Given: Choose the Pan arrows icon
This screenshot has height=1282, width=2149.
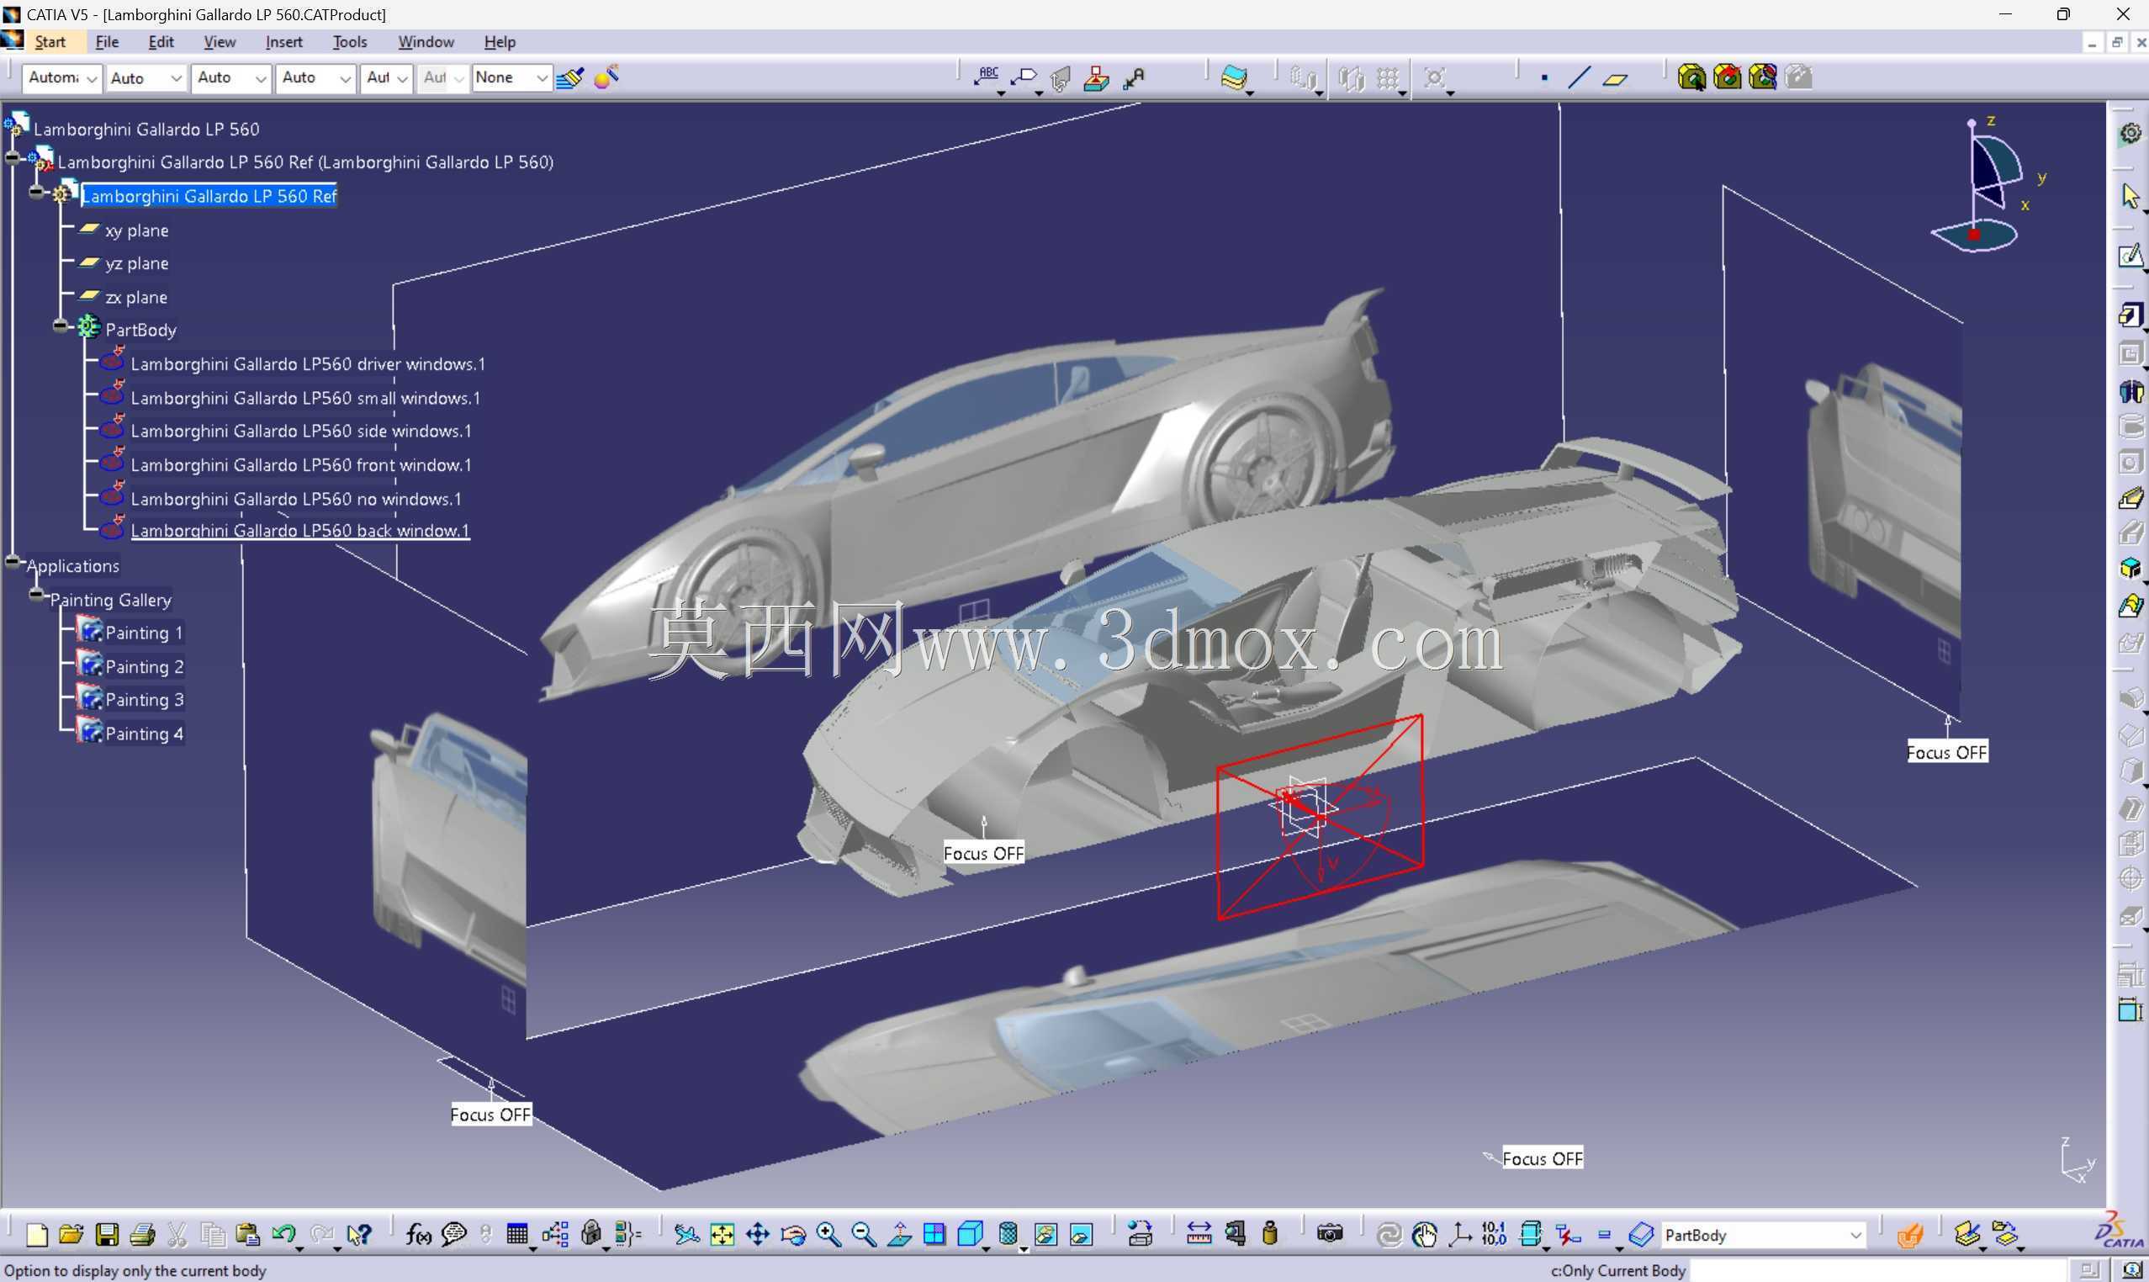Looking at the screenshot, I should pyautogui.click(x=758, y=1235).
